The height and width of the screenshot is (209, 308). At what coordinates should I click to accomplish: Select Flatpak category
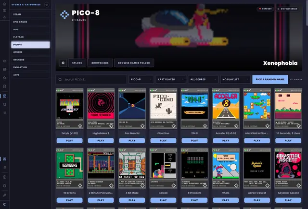30,37
